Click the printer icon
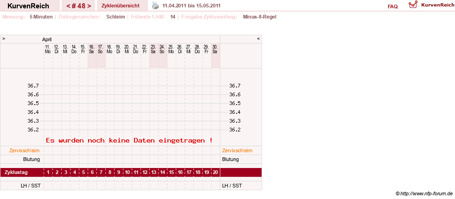The image size is (455, 199). (x=156, y=6)
